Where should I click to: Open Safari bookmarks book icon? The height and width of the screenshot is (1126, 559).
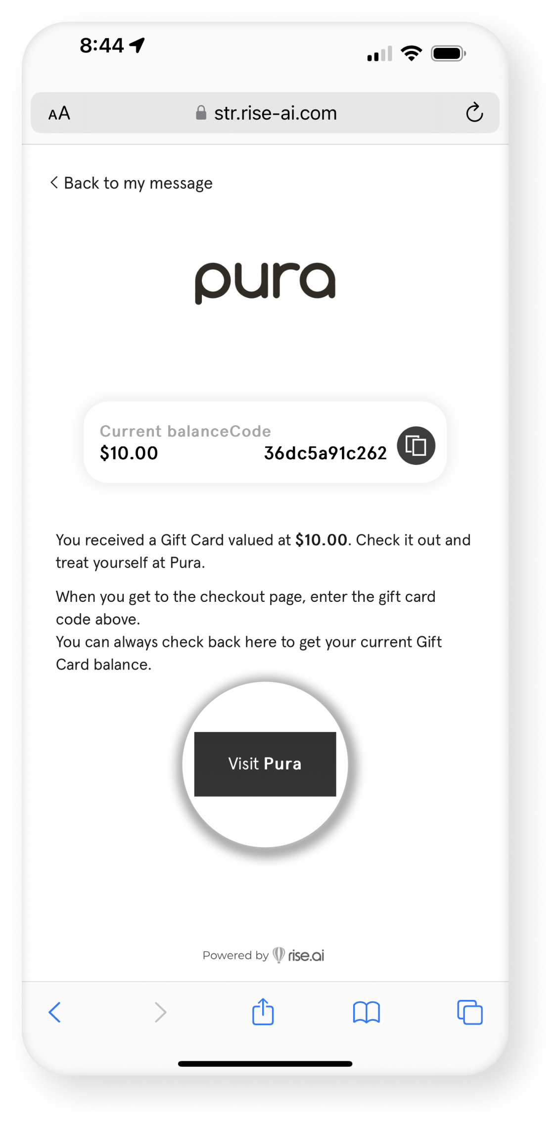tap(366, 1012)
